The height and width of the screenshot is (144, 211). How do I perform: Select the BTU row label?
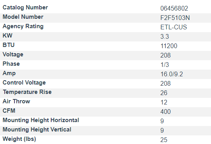[x=9, y=45]
